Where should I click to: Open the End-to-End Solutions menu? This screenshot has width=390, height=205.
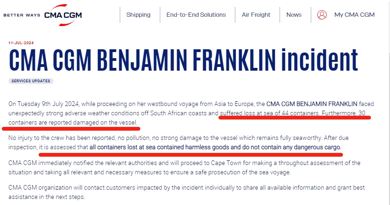[196, 15]
